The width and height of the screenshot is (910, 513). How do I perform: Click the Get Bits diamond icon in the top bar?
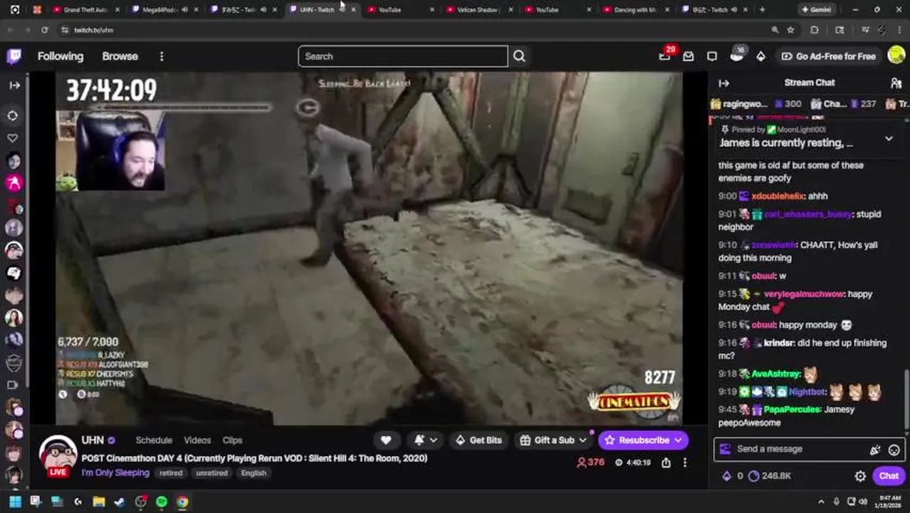click(760, 56)
